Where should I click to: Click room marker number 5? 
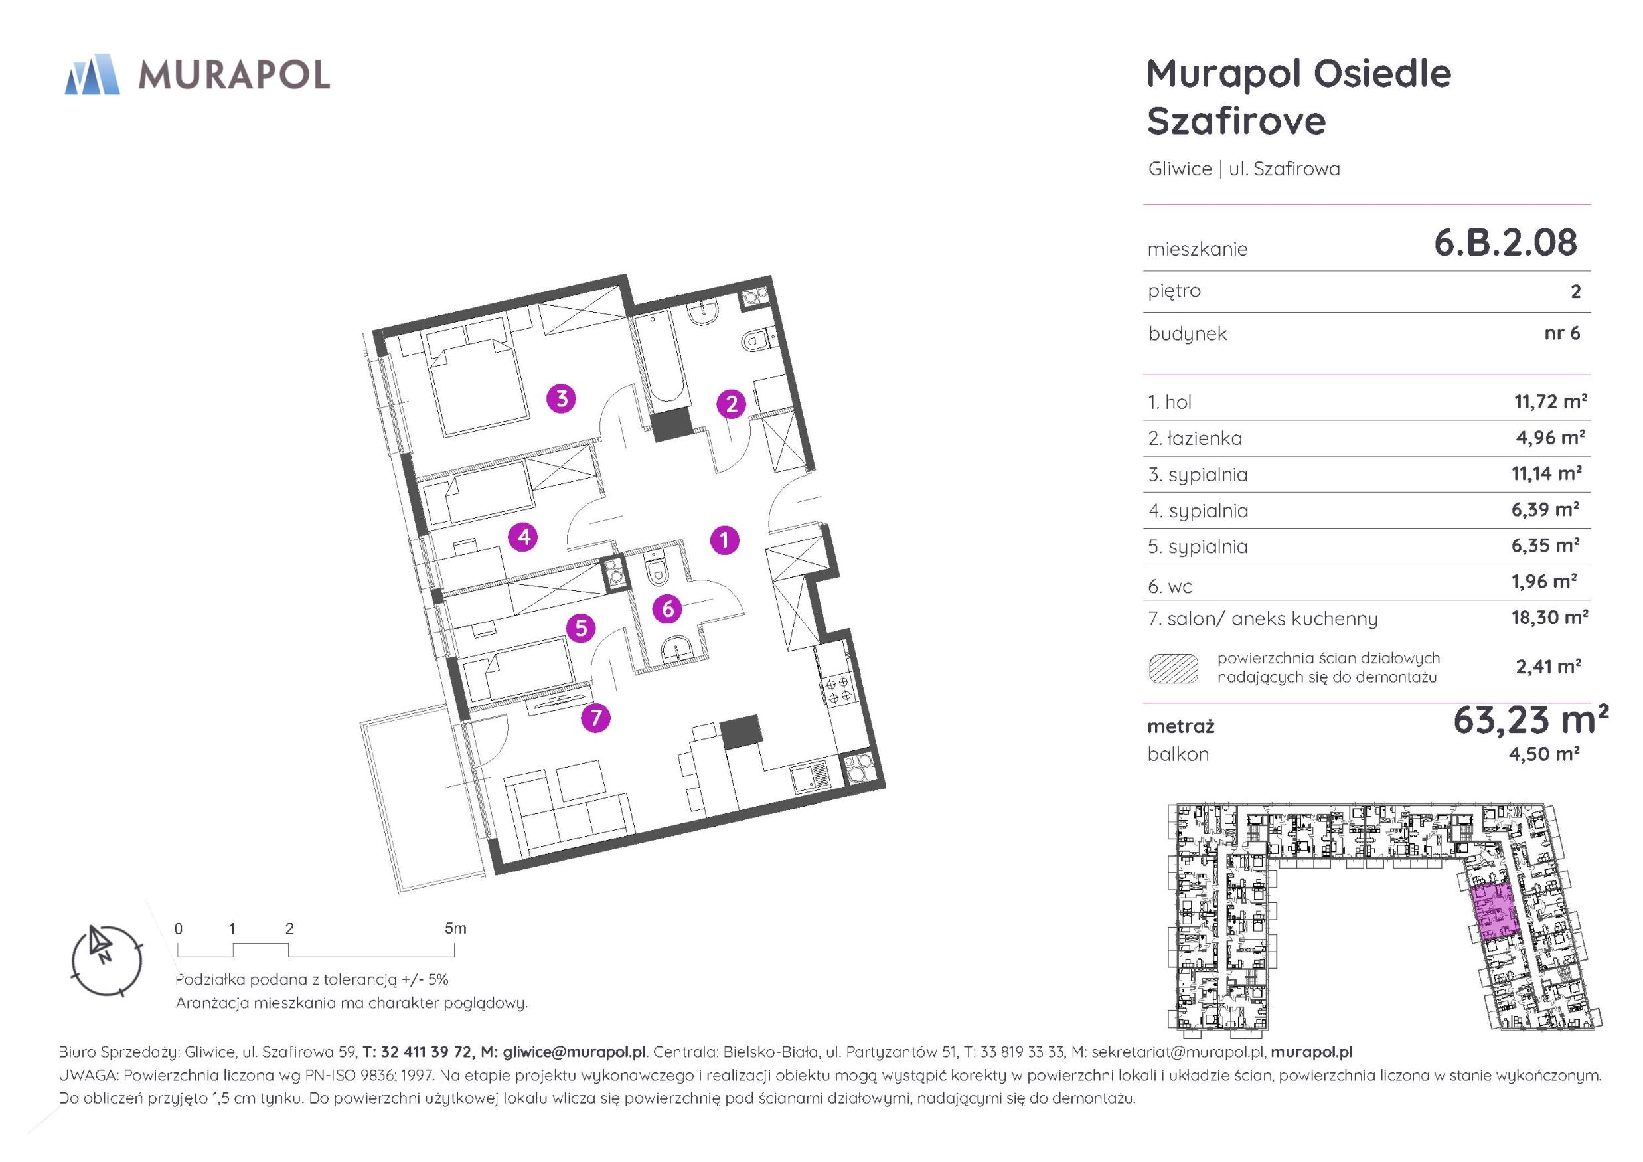(581, 628)
